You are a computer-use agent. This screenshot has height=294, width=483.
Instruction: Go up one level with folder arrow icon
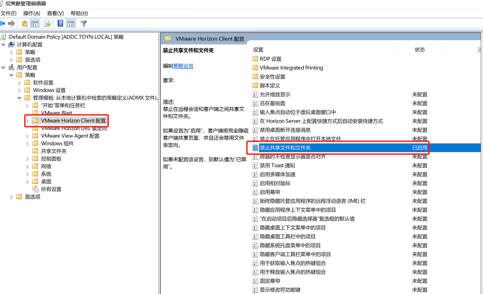pos(25,23)
